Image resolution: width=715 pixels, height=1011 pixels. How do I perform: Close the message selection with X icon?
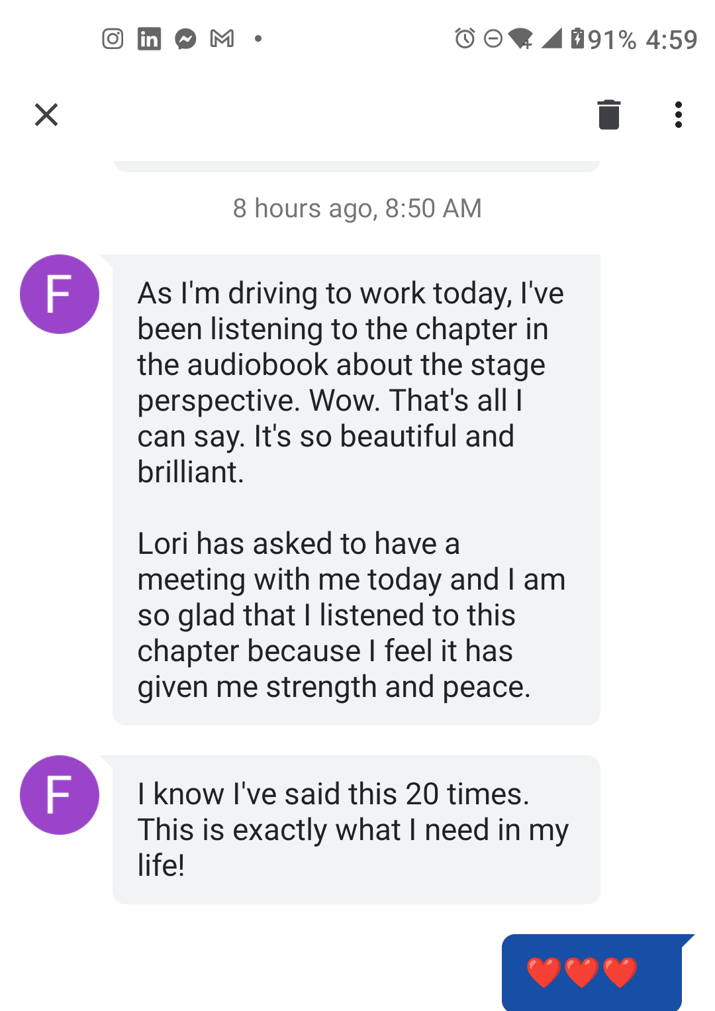click(x=46, y=115)
